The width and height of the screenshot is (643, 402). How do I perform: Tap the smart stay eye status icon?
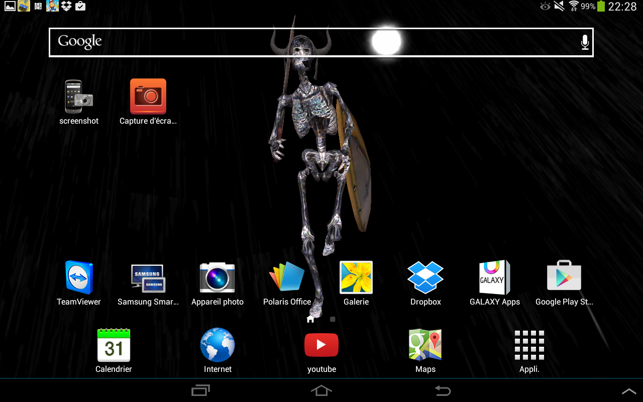pos(545,7)
